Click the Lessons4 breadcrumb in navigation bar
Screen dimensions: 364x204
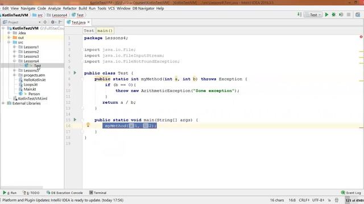coord(57,15)
